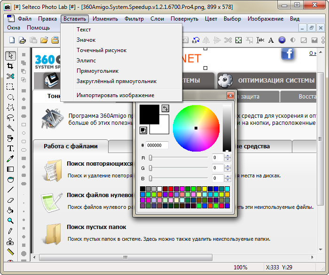Select the elliptical selection tool
Viewport: 329px width, 275px height.
click(x=10, y=97)
